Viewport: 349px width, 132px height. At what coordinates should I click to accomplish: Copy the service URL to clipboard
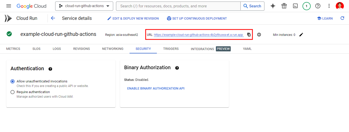(x=249, y=35)
